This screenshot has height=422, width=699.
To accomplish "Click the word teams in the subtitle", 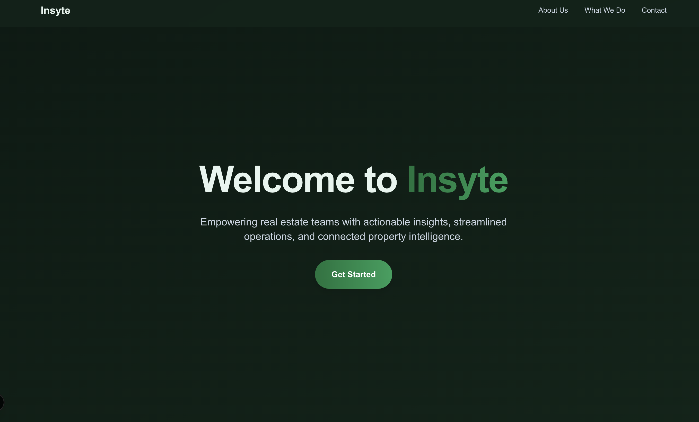I will pyautogui.click(x=325, y=222).
